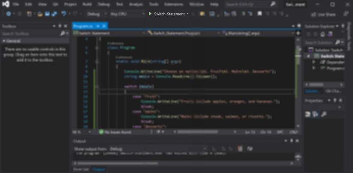The height and width of the screenshot is (173, 353).
Task: Collapse the Switch-Statement project node
Action: pyautogui.click(x=309, y=56)
